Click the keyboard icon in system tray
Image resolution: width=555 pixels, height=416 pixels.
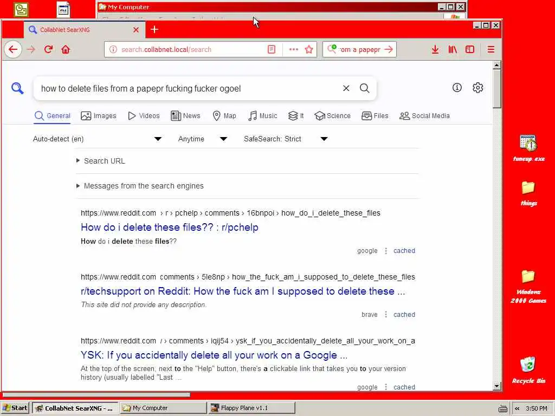[x=502, y=408]
